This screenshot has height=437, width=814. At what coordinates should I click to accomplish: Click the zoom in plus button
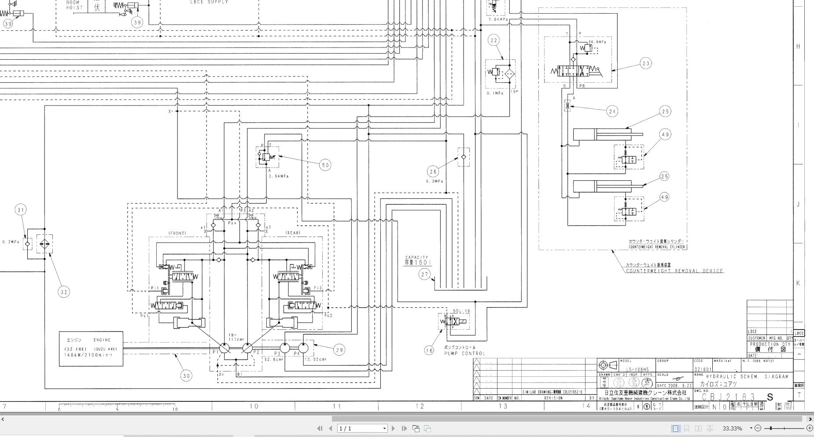tap(809, 428)
